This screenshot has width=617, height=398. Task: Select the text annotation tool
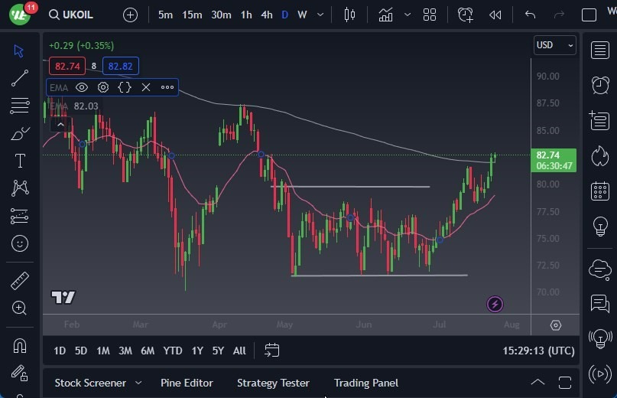(20, 161)
